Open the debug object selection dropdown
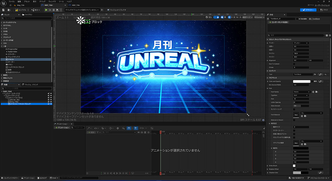Image resolution: width=332 pixels, height=181 pixels. coord(82,10)
